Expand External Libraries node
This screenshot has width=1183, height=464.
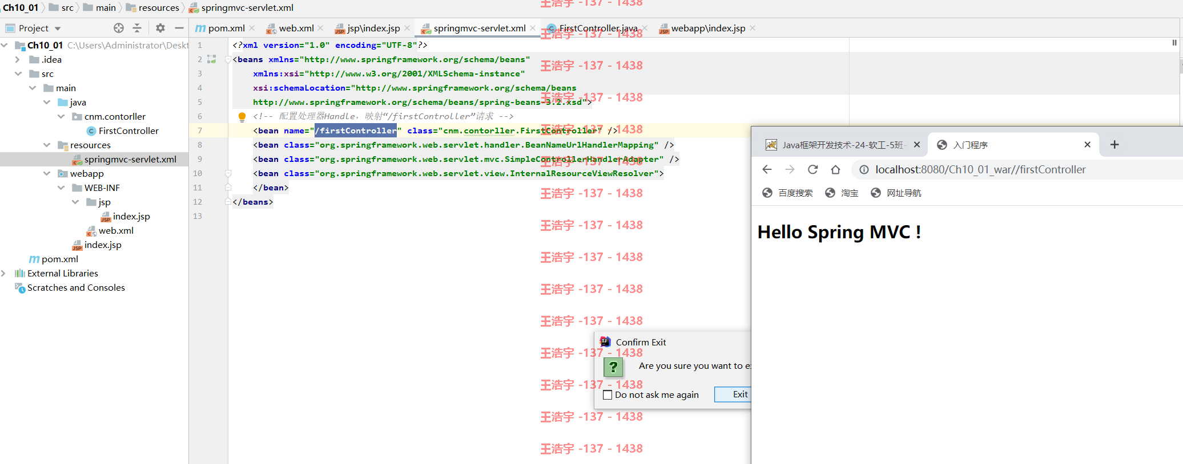[3, 273]
